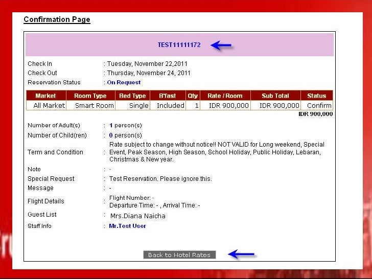Select the Rate / Room column header
372x279 pixels.
(x=225, y=96)
